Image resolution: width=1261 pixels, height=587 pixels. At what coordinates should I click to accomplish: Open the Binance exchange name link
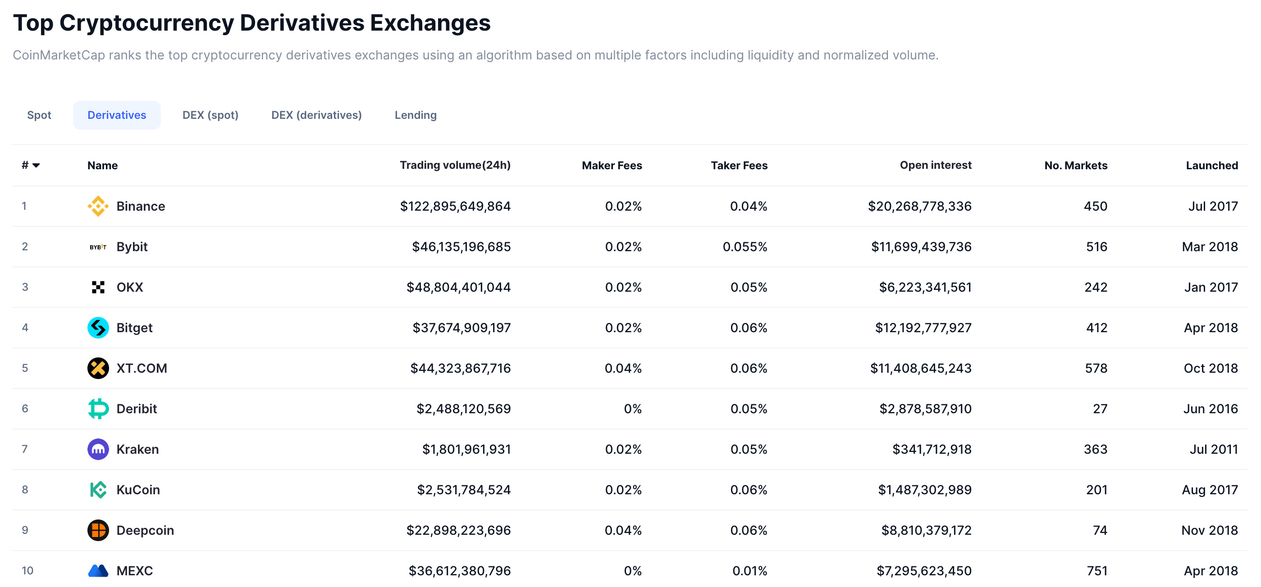point(141,206)
